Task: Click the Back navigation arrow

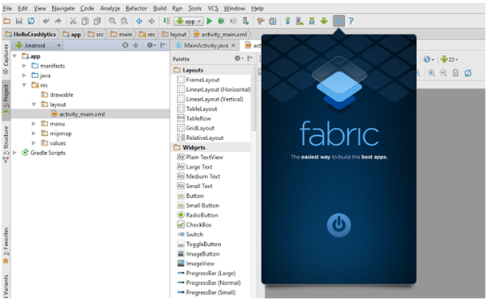Action: (139, 21)
